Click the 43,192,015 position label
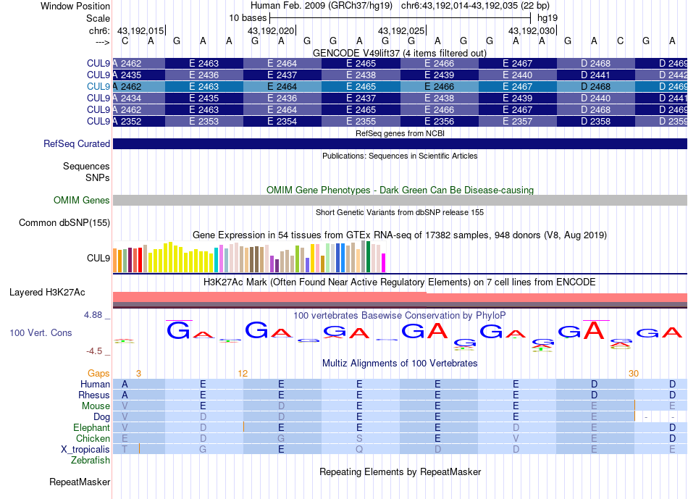Image resolution: width=688 pixels, height=499 pixels. [x=140, y=30]
